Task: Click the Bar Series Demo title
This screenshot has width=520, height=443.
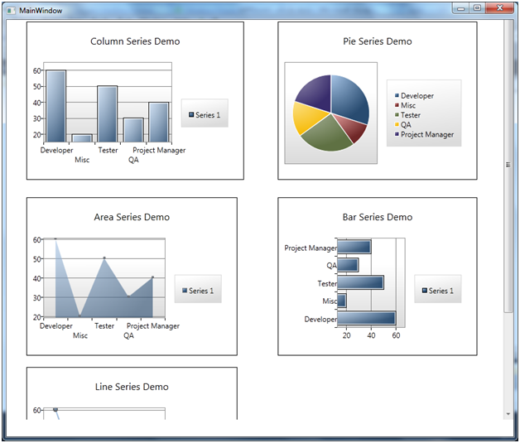Action: (378, 217)
